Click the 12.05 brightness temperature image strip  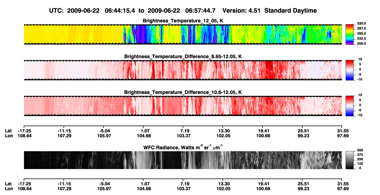tap(183, 34)
